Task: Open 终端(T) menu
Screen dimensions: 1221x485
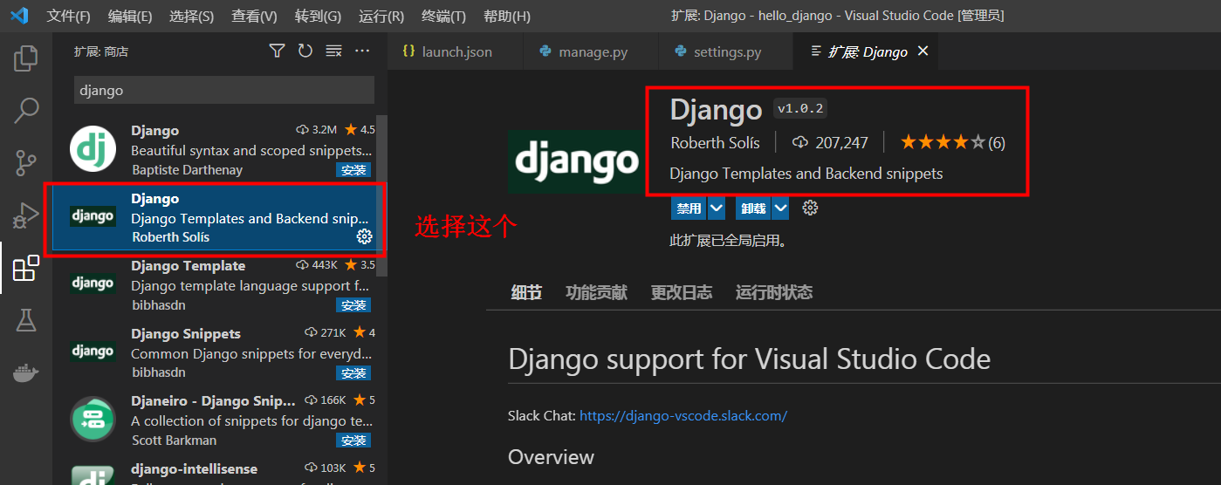Action: [443, 17]
